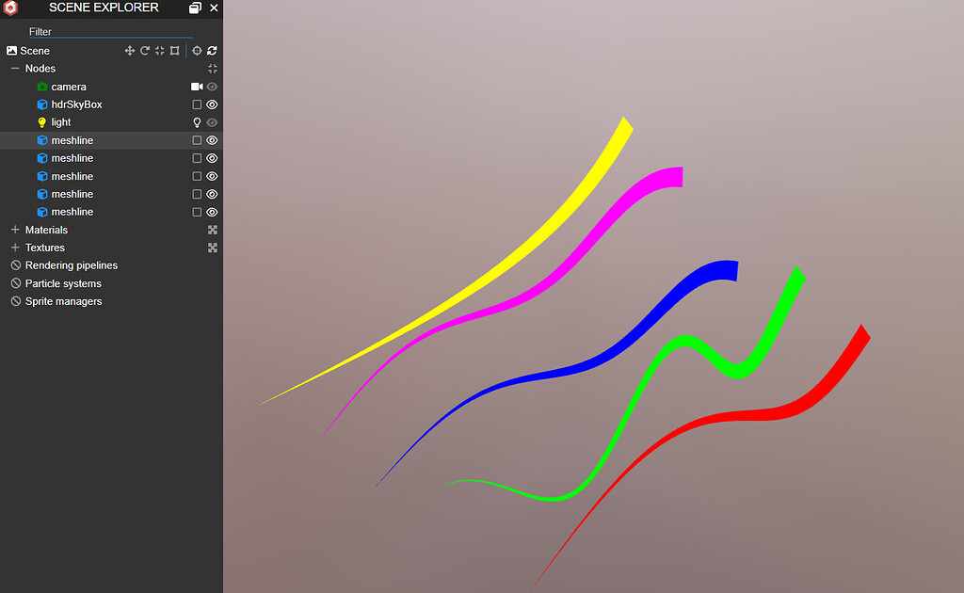Screen dimensions: 964x593
Task: Toggle visibility of the hdrSkyBox node
Action: click(x=211, y=104)
